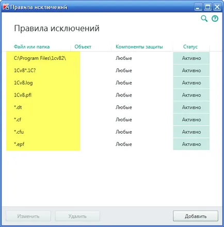
Task: Click the green search magnifier icon
Action: 204,19
